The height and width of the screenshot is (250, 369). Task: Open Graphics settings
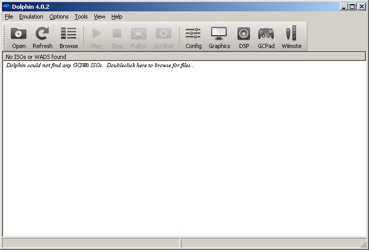219,37
